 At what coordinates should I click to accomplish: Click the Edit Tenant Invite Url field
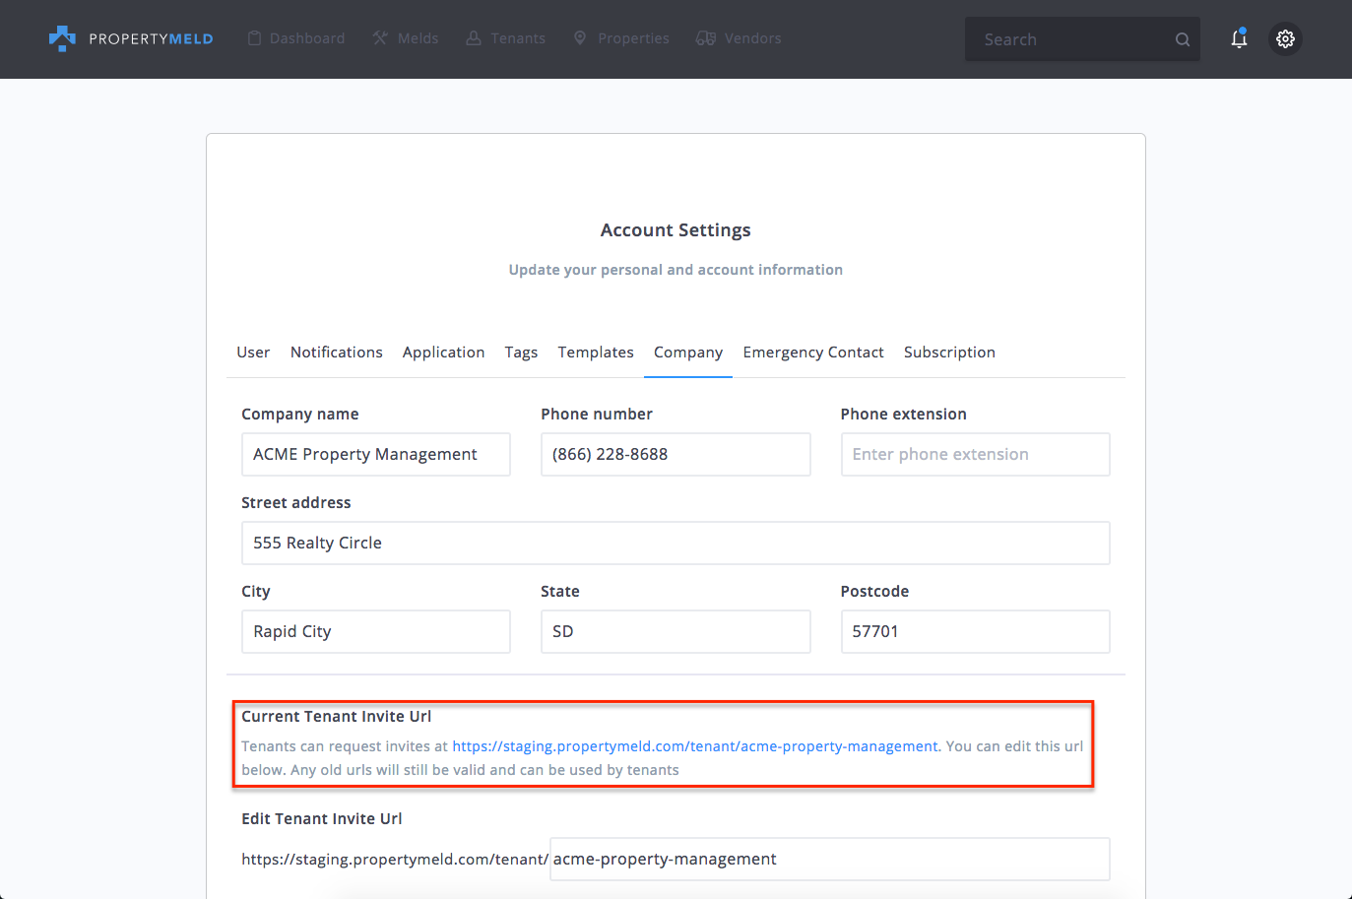[x=830, y=859]
